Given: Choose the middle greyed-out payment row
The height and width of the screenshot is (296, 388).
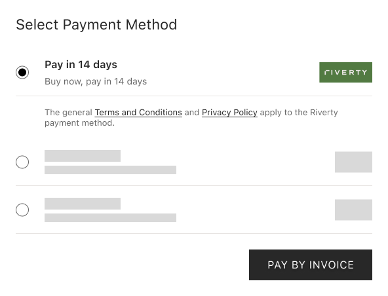Looking at the screenshot, I should (194, 162).
